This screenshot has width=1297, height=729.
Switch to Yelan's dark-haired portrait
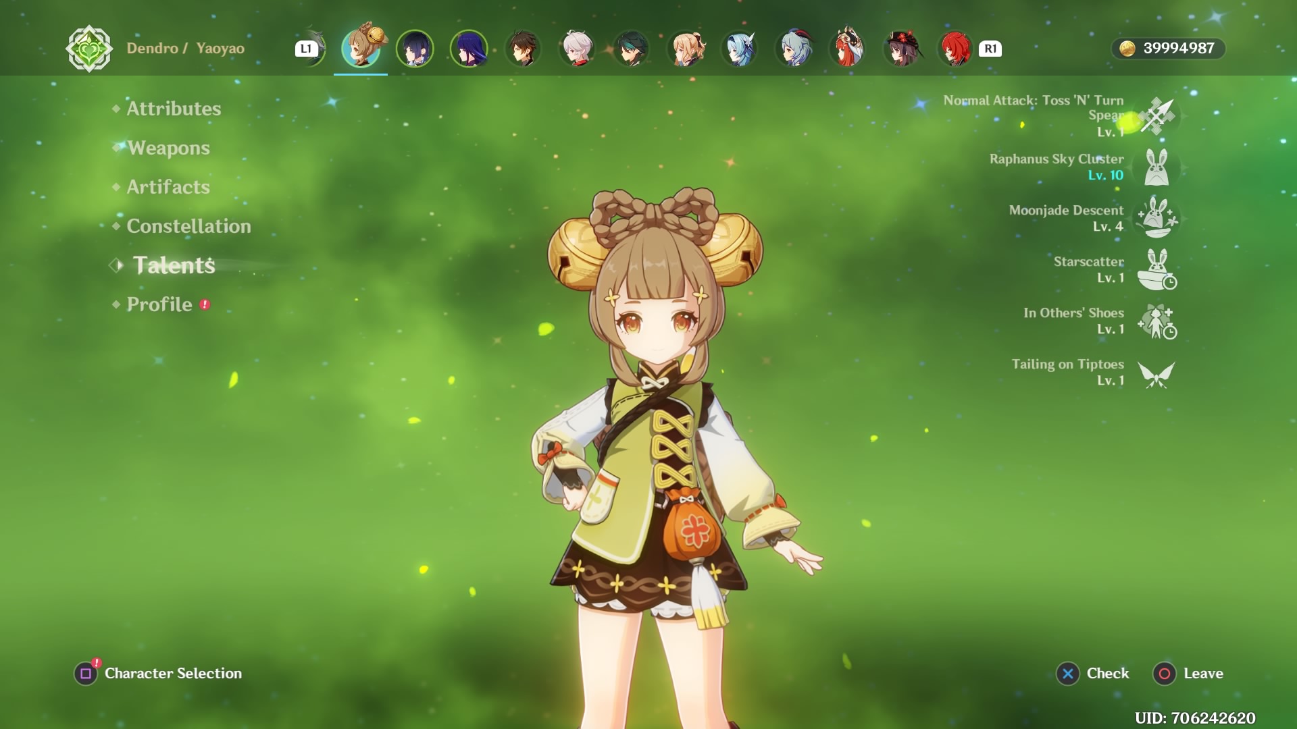click(x=415, y=49)
